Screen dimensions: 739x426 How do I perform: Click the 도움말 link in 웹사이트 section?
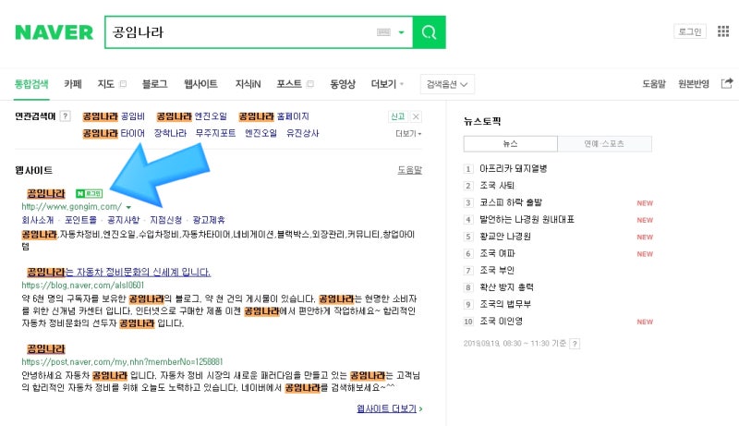(x=409, y=170)
